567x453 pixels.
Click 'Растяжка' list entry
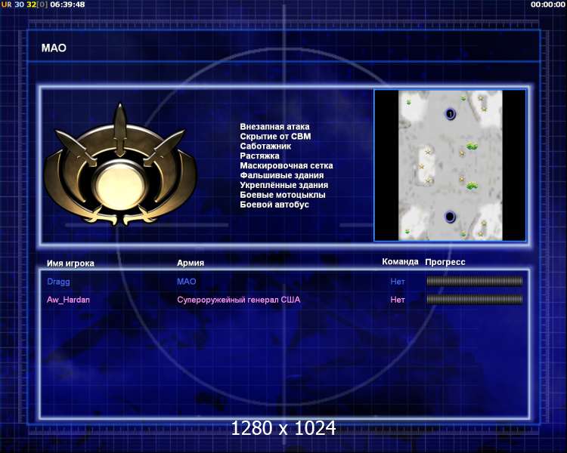(259, 156)
